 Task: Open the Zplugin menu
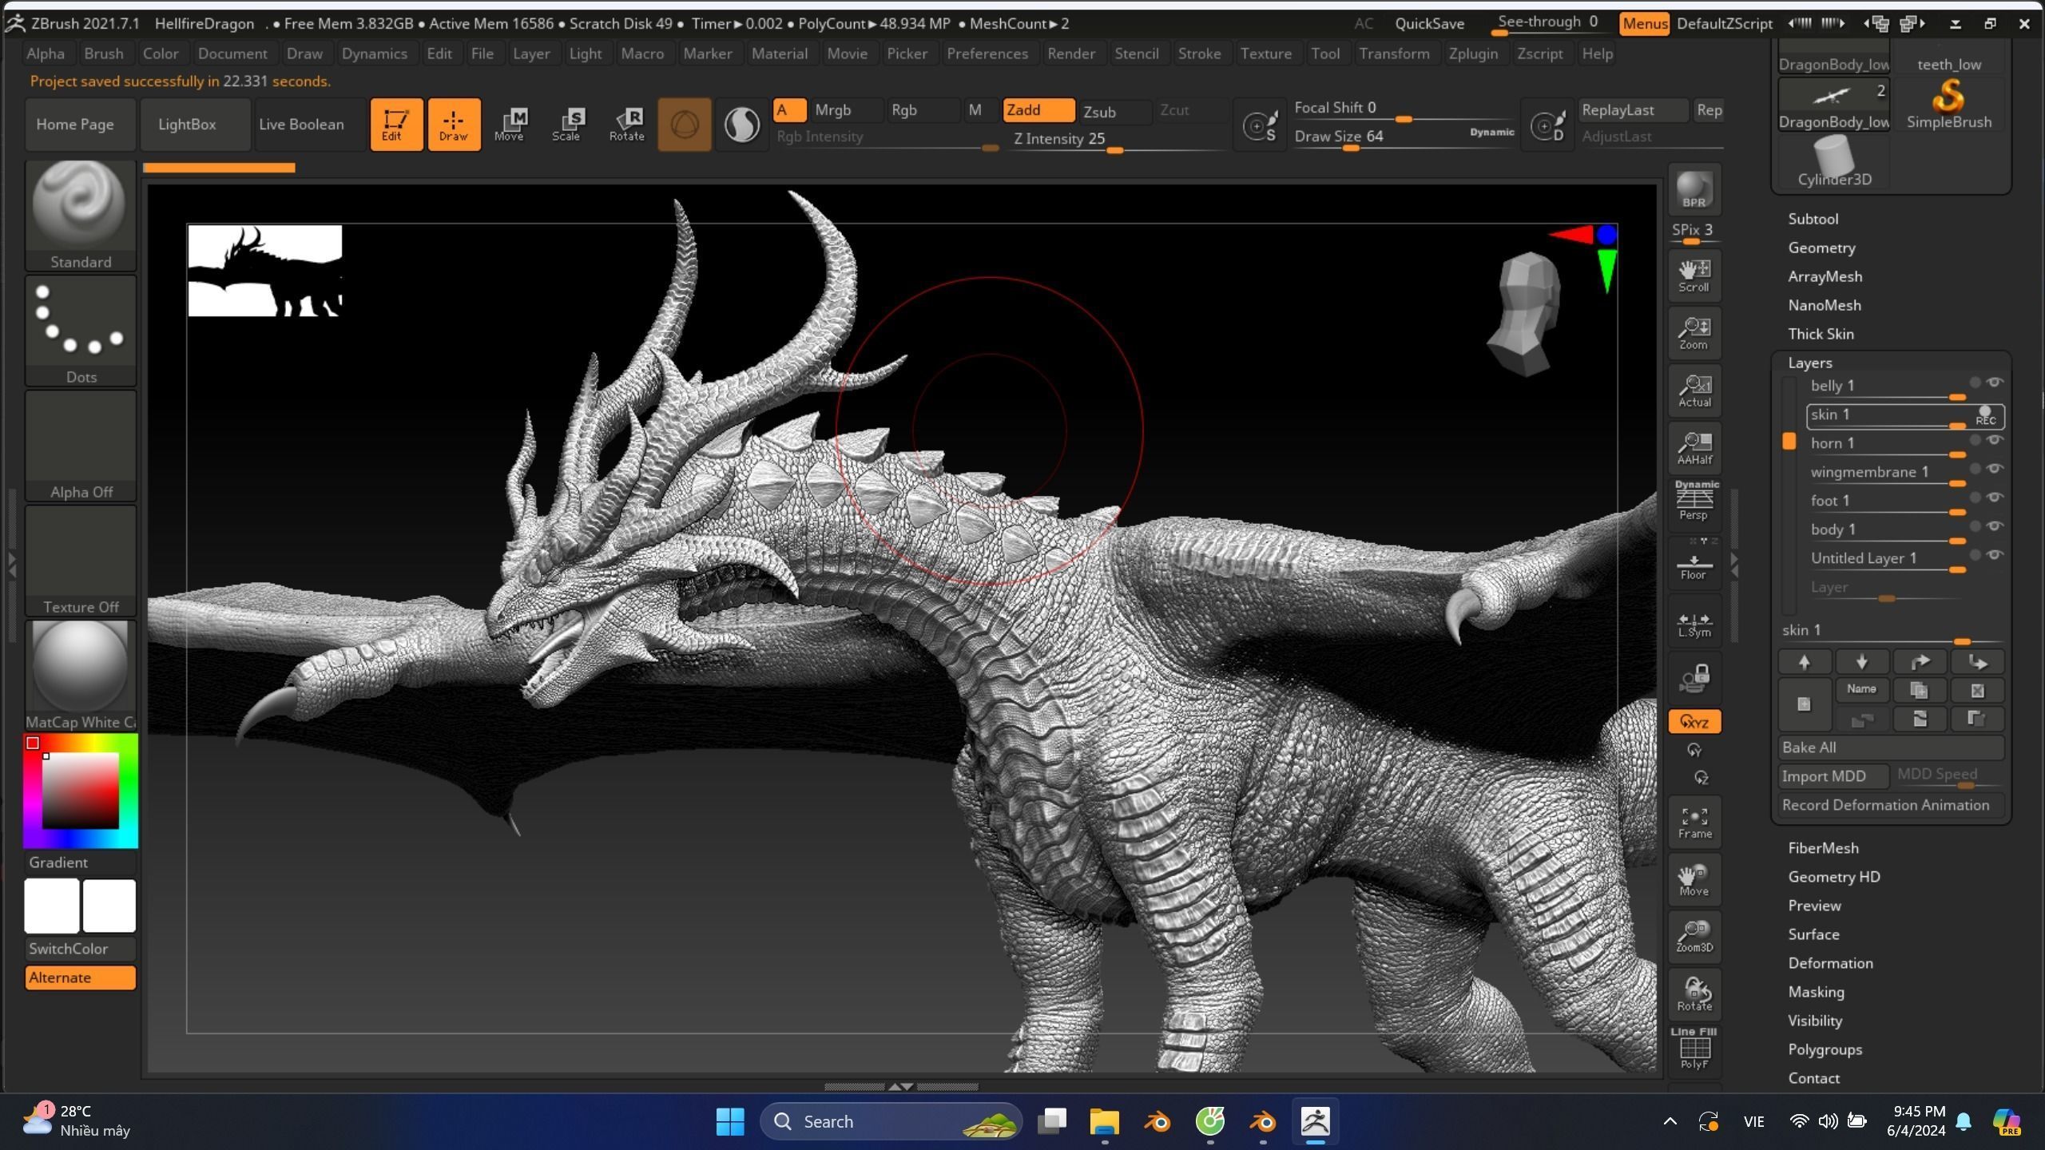pyautogui.click(x=1473, y=54)
